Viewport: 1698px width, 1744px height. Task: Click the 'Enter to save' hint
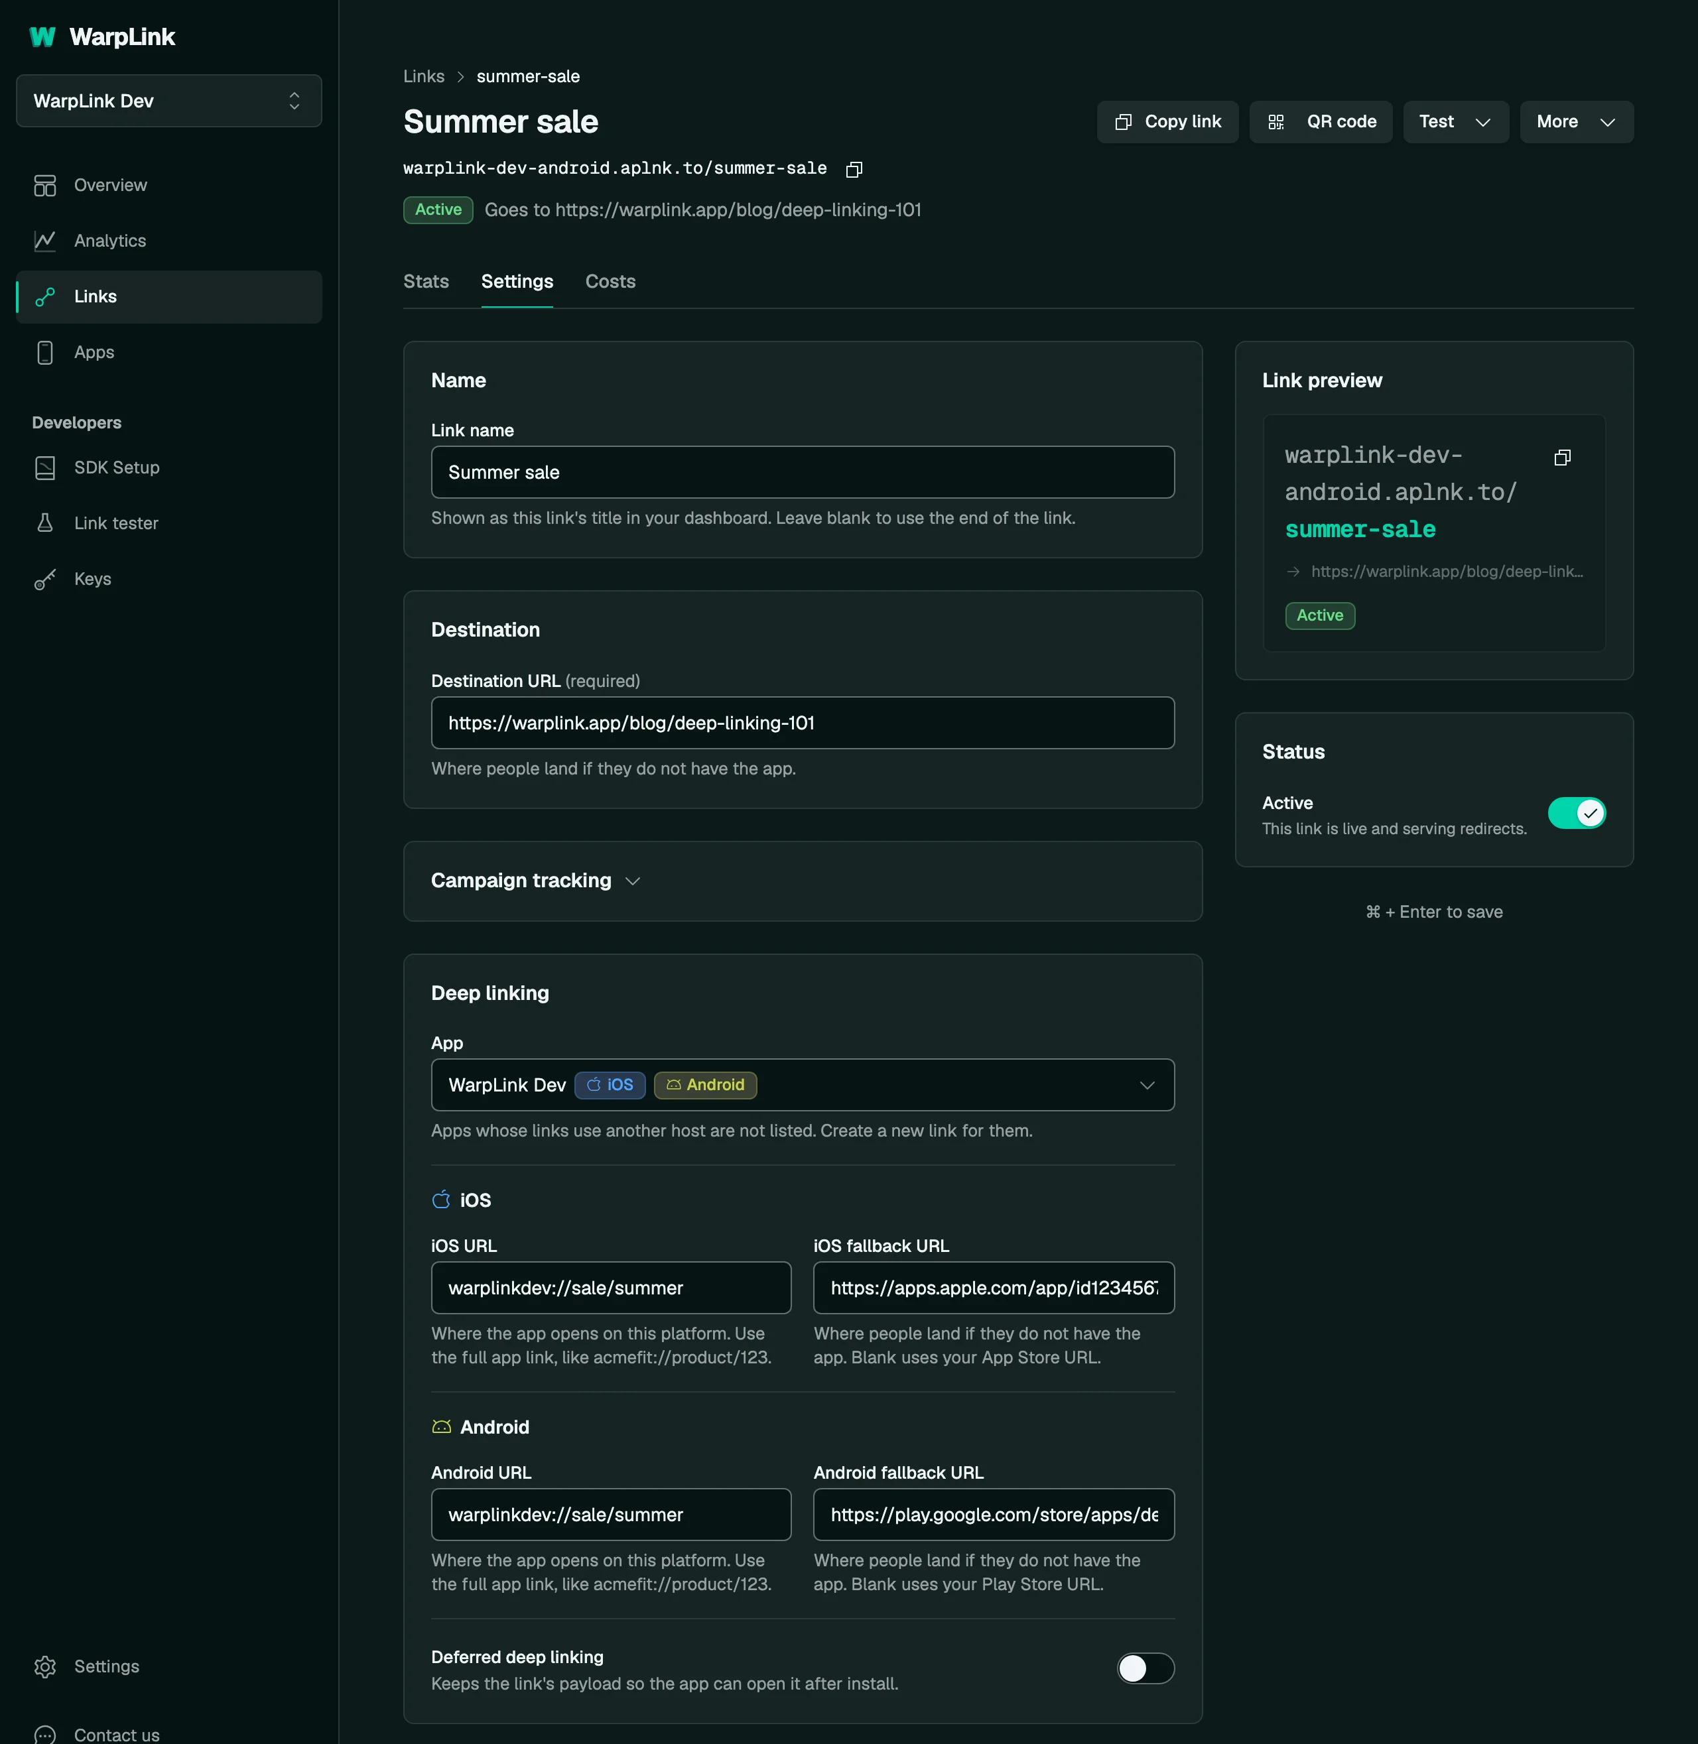coord(1434,912)
